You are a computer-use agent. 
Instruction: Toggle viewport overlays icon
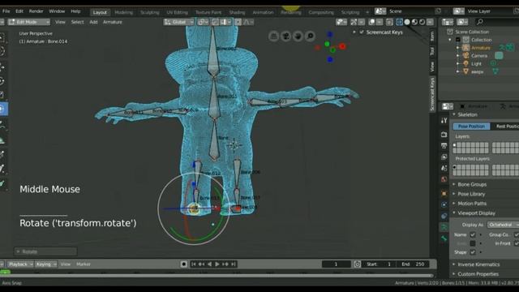[371, 22]
